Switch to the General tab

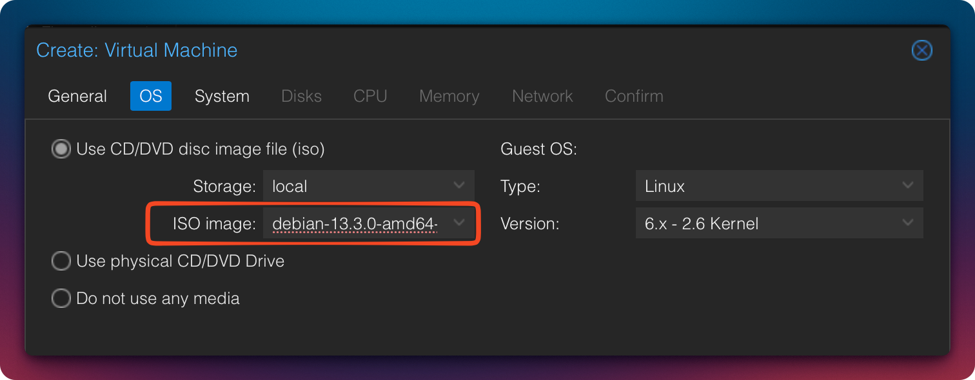point(77,96)
